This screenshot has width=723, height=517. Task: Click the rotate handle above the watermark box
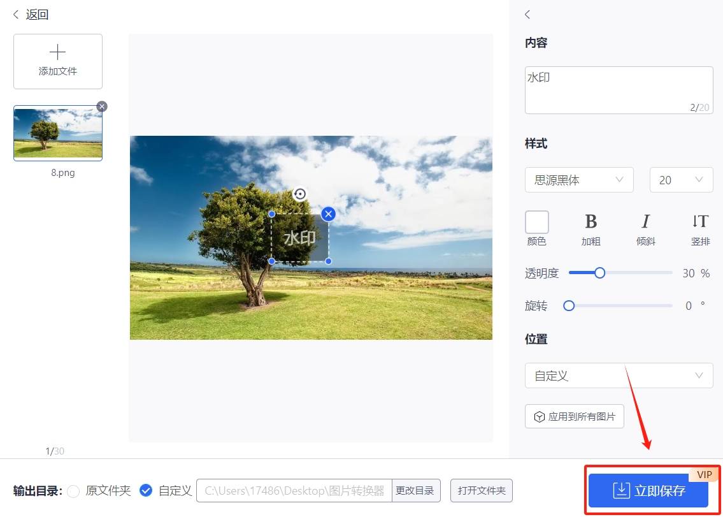[299, 194]
